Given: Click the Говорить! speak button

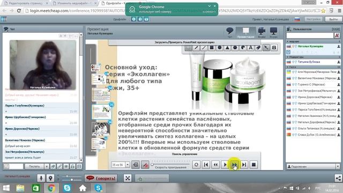Looking at the screenshot, I should coord(101,178).
